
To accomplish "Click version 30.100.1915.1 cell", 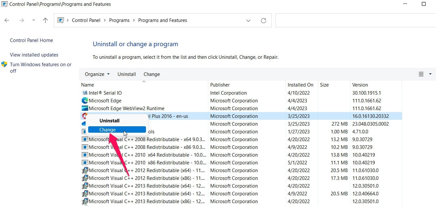I will click(x=366, y=93).
